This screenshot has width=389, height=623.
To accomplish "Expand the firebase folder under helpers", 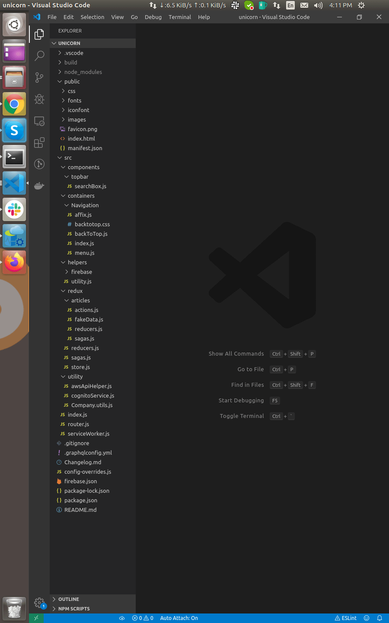I will pyautogui.click(x=92, y=272).
